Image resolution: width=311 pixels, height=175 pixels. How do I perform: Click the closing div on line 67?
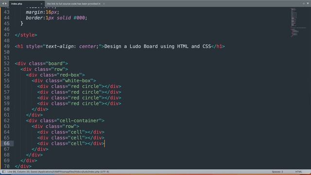point(40,149)
